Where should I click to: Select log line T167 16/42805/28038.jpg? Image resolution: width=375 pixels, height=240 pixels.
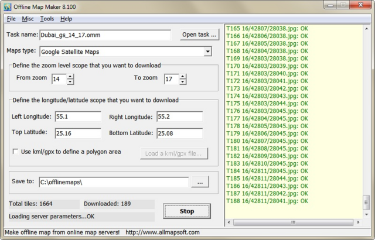pyautogui.click(x=267, y=43)
